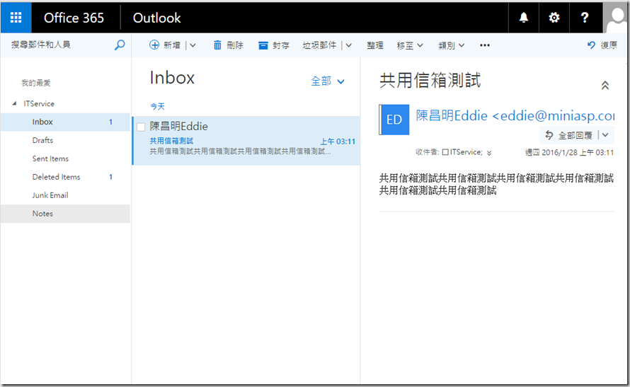Open the more actions ellipsis menu
The image size is (630, 387).
click(485, 45)
